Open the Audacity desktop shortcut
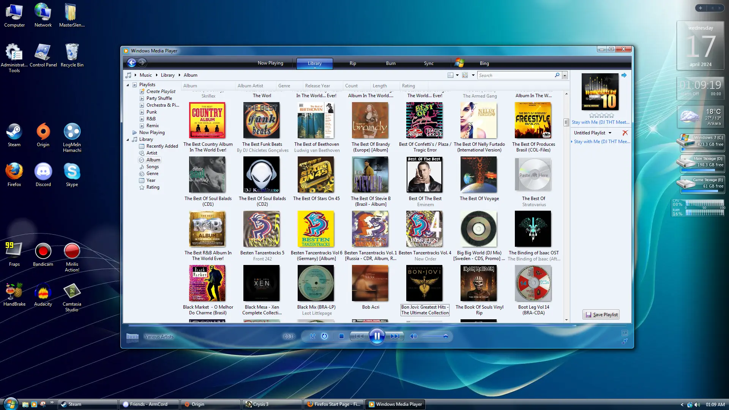Image resolution: width=729 pixels, height=410 pixels. click(43, 295)
